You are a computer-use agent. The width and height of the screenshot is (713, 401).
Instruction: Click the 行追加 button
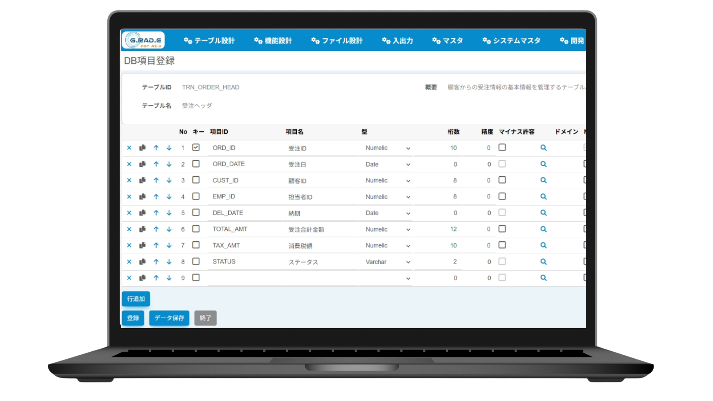coord(136,299)
